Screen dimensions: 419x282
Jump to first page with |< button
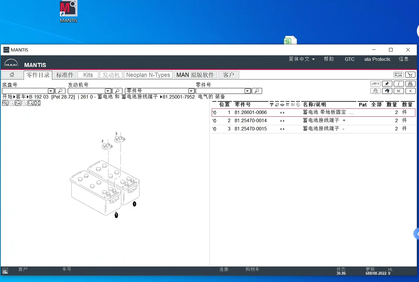[x=399, y=91]
